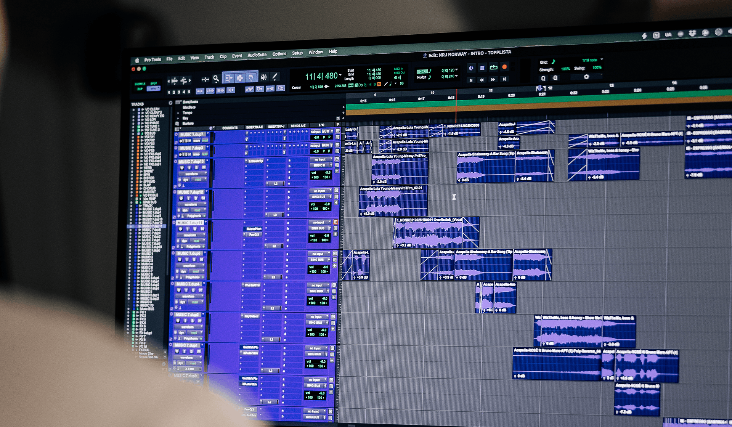Enable Spot edit mode
The height and width of the screenshot is (427, 732).
(x=154, y=83)
